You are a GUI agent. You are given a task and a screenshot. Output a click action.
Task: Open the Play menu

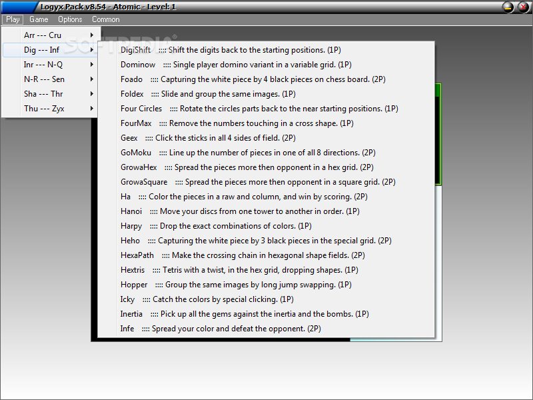pyautogui.click(x=13, y=19)
